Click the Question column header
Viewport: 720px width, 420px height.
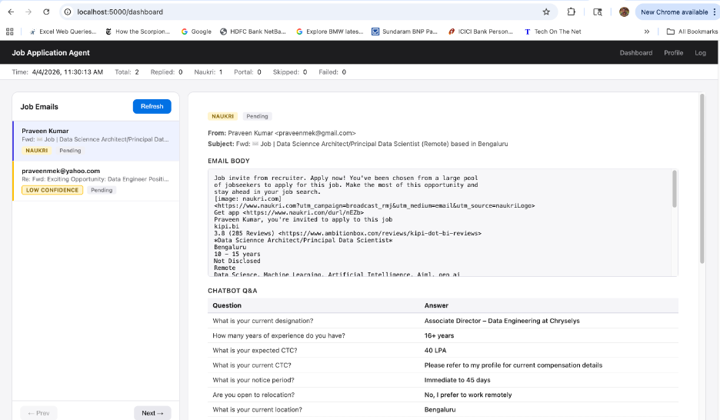(x=227, y=305)
